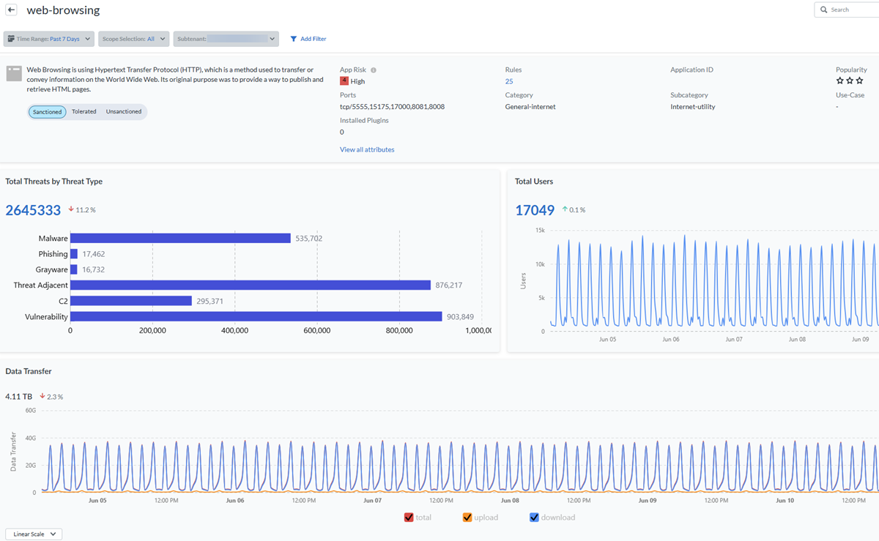Open View all attributes link
The image size is (879, 541).
tap(367, 149)
